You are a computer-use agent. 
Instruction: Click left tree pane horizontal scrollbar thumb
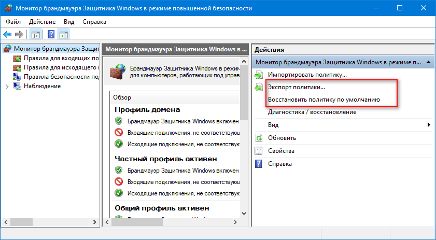[x=21, y=222]
